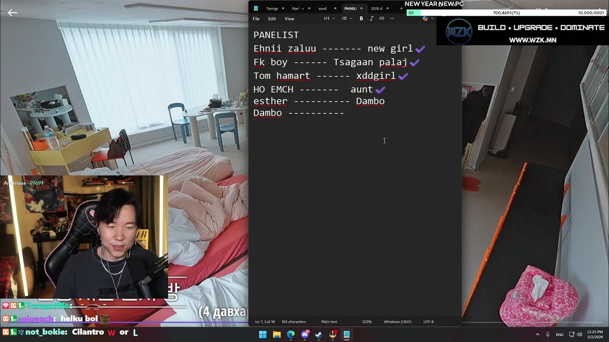Click the Notepad app icon in title bar
This screenshot has height=342, width=609.
(x=256, y=9)
